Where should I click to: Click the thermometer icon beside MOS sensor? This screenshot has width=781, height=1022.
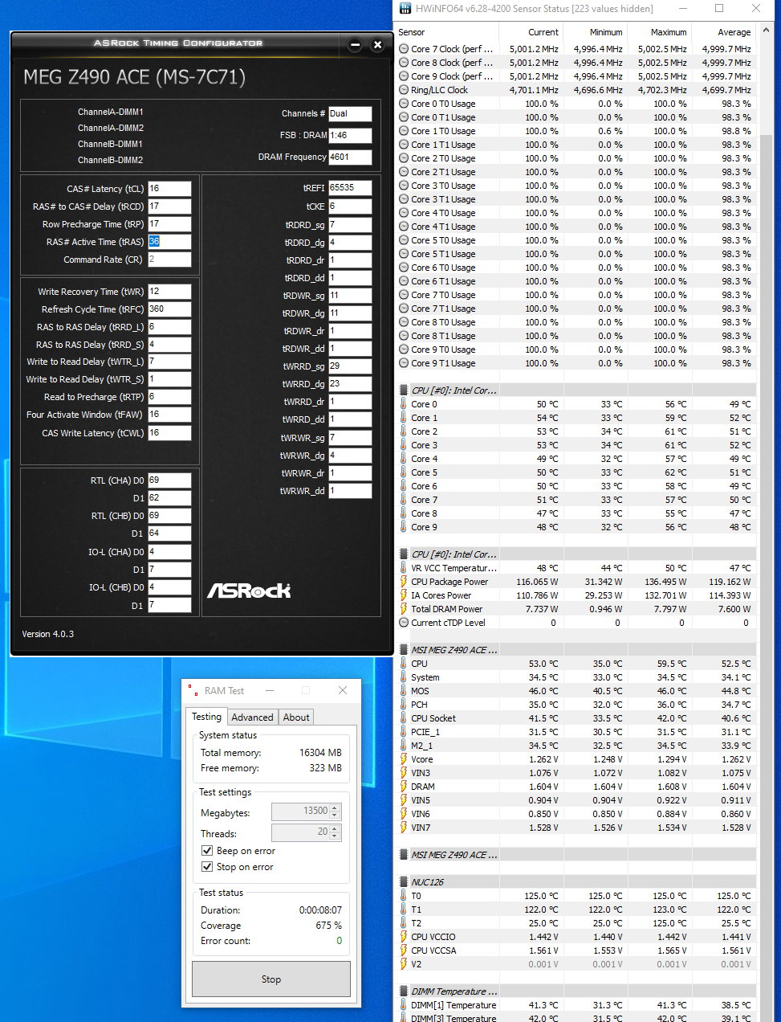click(x=404, y=691)
